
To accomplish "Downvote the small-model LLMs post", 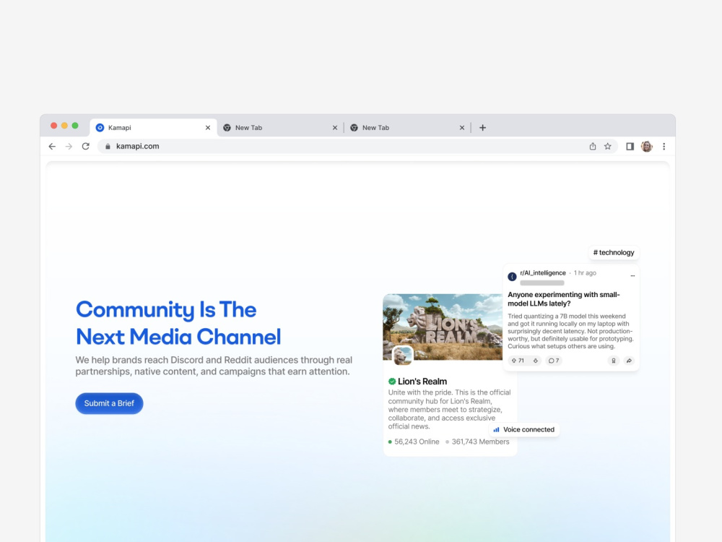I will 536,361.
